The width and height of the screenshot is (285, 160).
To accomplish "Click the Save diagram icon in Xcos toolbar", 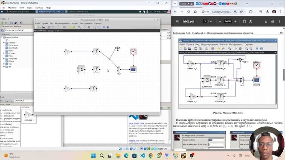I will [44, 27].
